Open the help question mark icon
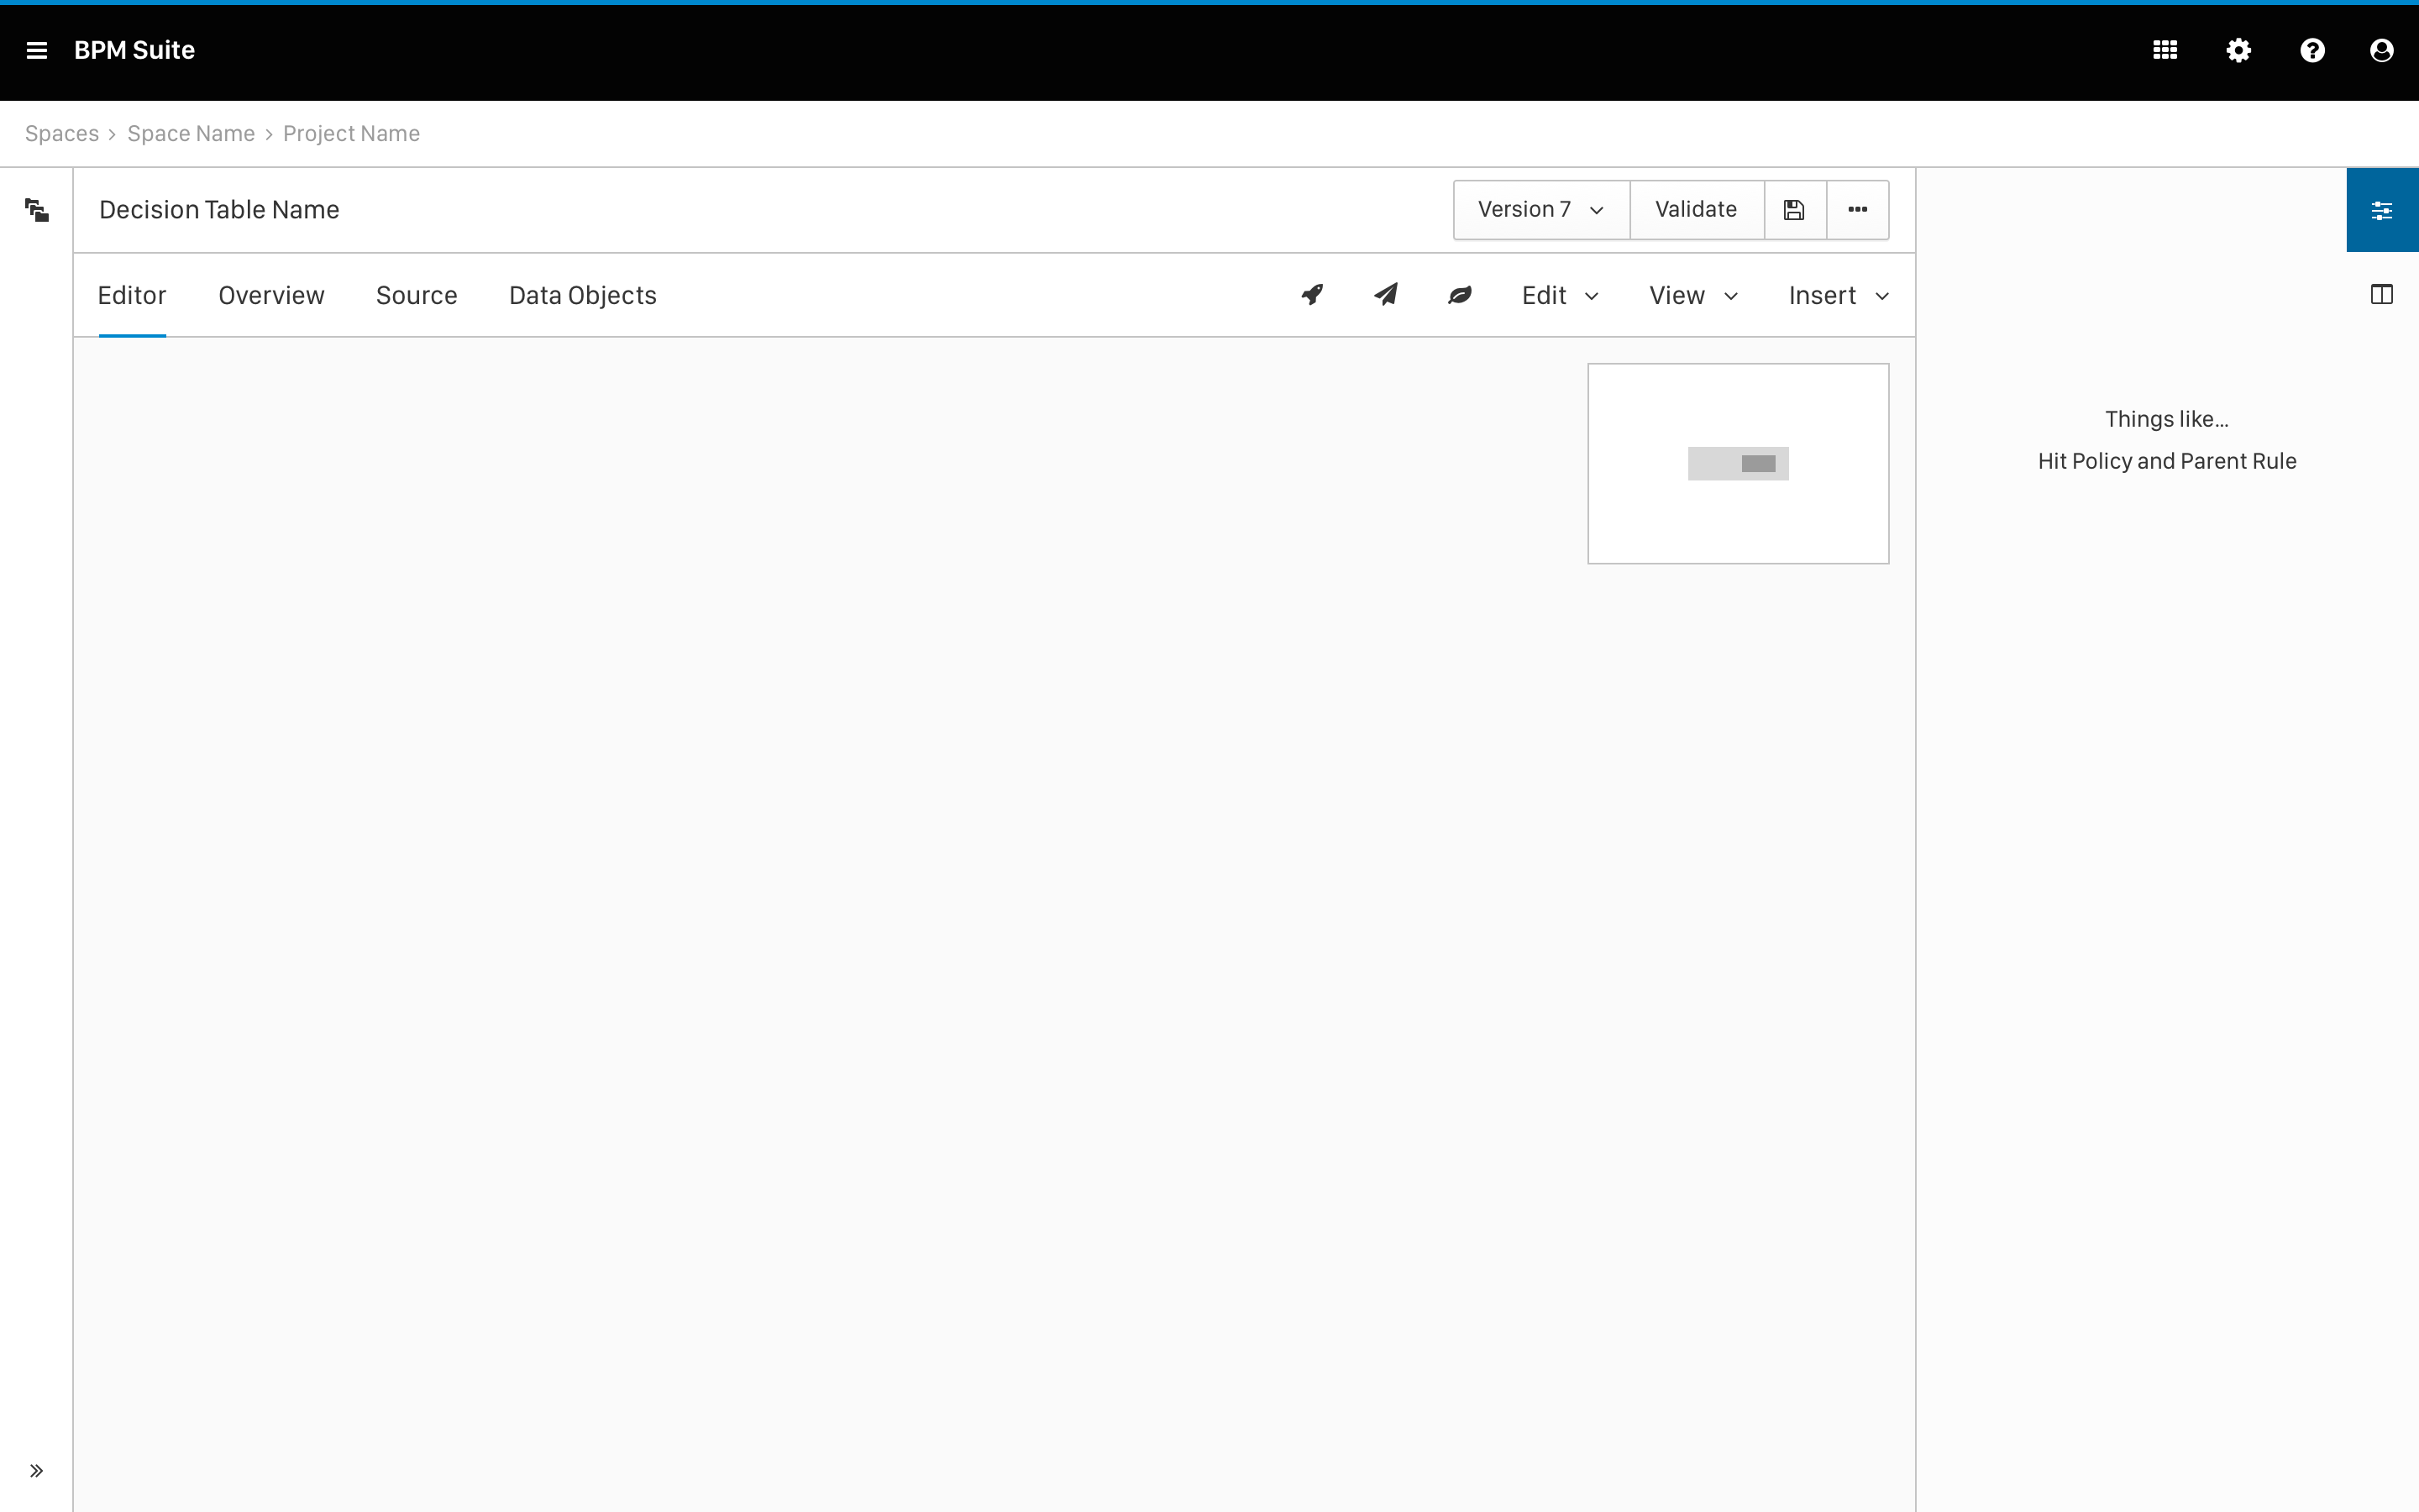This screenshot has width=2419, height=1512. [x=2312, y=50]
